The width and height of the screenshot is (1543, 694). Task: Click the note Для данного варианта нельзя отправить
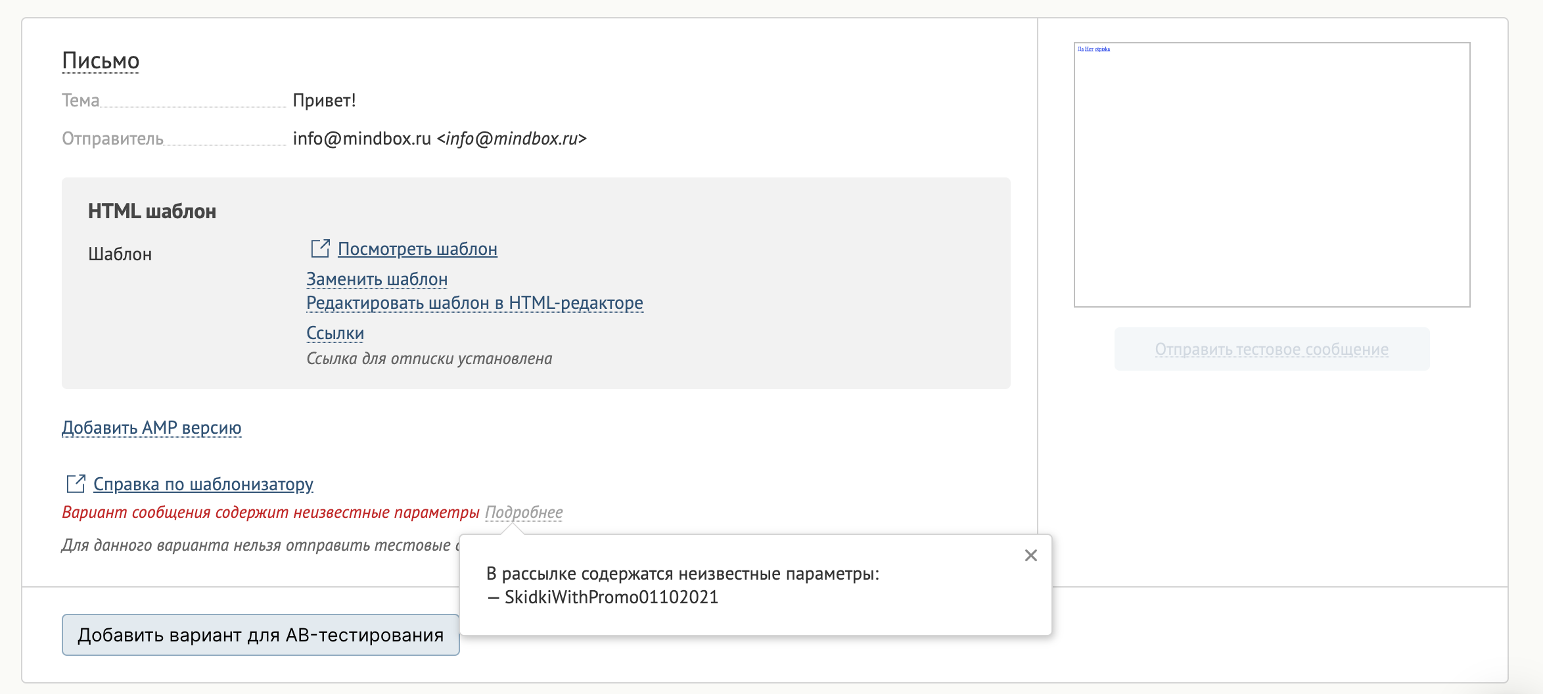(x=260, y=545)
